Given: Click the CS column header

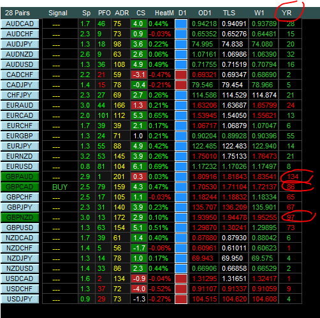Looking at the screenshot, I should (141, 13).
